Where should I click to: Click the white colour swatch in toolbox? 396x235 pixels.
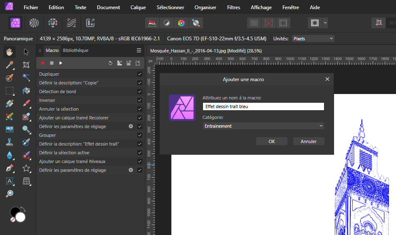20,217
